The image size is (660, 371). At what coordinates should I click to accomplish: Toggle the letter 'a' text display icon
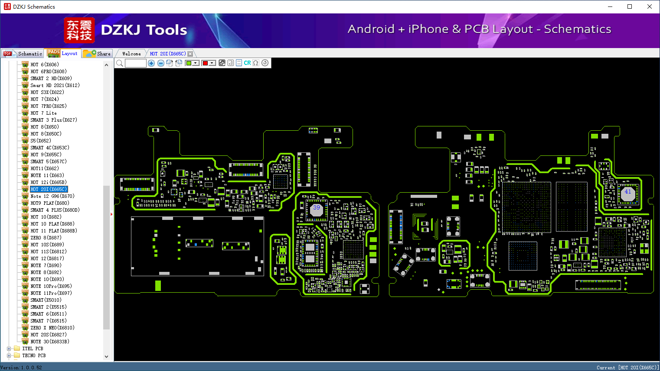pyautogui.click(x=231, y=63)
